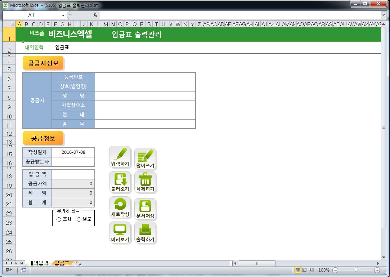Go to first sheet navigation arrow
The width and height of the screenshot is (390, 277).
tap(6, 263)
